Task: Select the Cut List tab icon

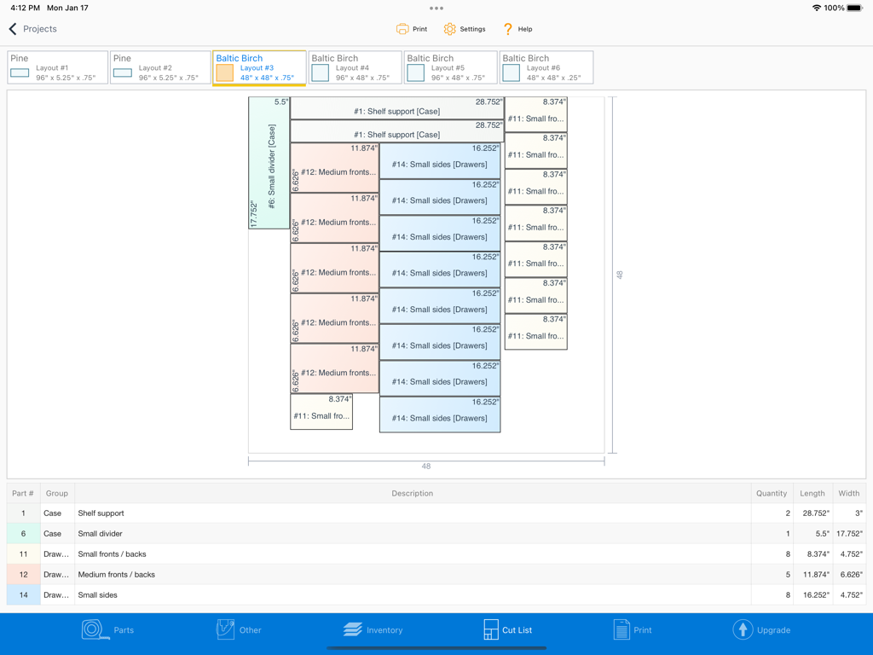Action: [x=491, y=630]
